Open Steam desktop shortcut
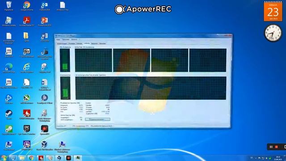This screenshot has height=161, width=286. coord(8,114)
